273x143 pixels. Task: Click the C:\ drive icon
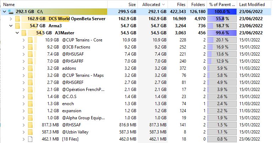coord(10,12)
